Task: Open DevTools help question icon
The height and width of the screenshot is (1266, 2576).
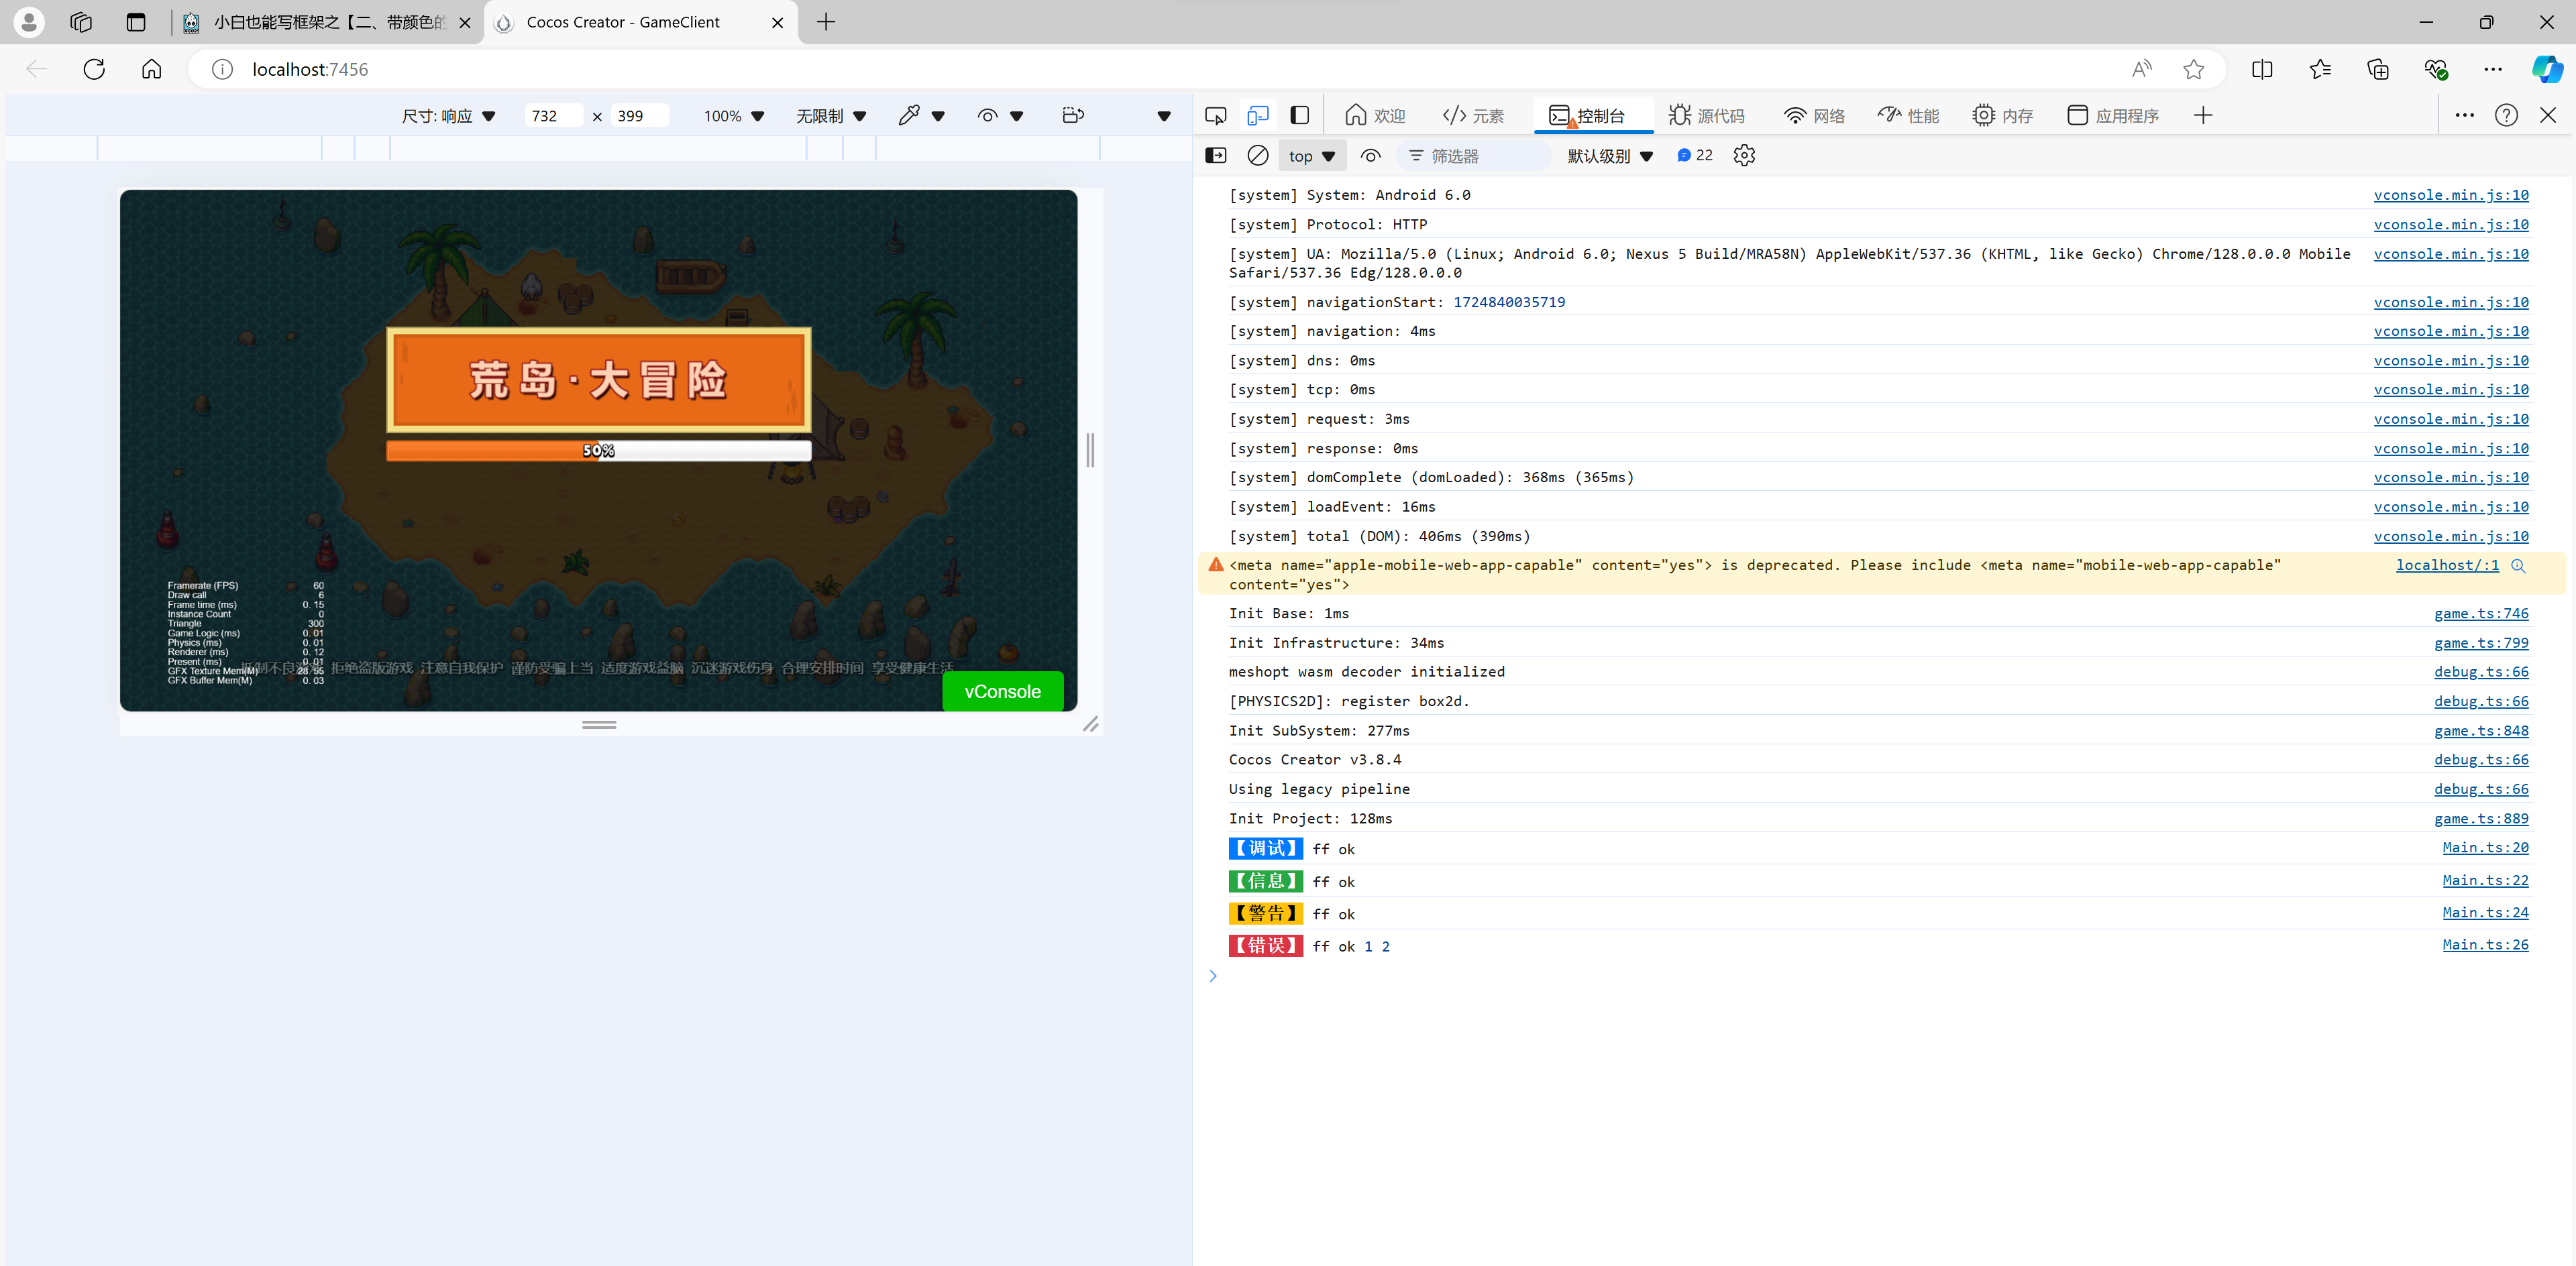Action: pyautogui.click(x=2505, y=116)
